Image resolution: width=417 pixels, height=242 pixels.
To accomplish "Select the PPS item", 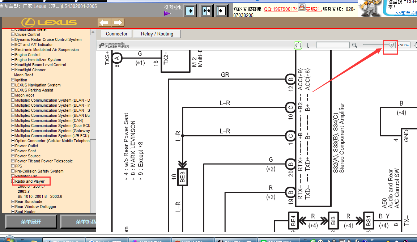I will click(18, 166).
